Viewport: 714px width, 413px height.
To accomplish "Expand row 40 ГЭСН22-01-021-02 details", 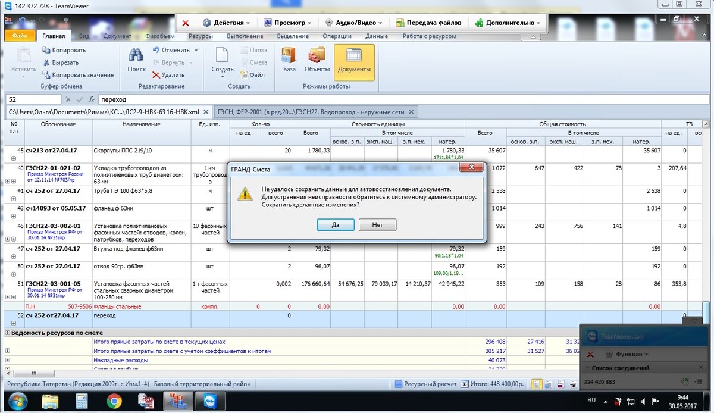I will pos(13,181).
